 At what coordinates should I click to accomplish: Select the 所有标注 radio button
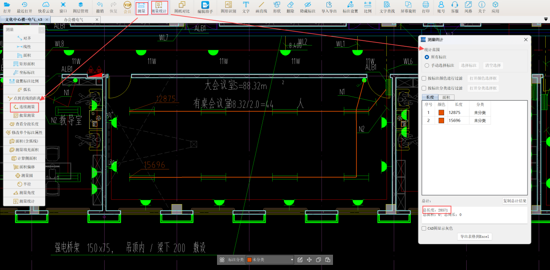coord(427,57)
